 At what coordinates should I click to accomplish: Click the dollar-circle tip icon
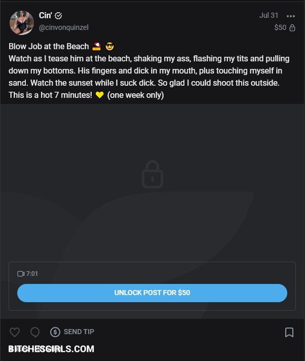point(55,332)
